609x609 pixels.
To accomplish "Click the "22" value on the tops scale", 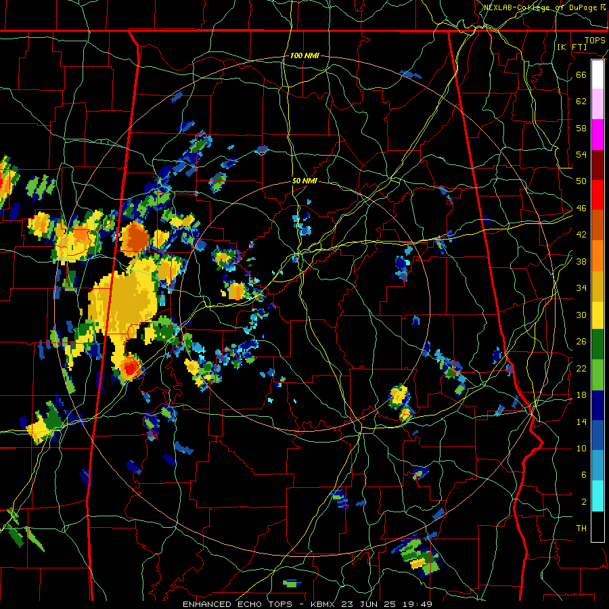I will pos(581,368).
